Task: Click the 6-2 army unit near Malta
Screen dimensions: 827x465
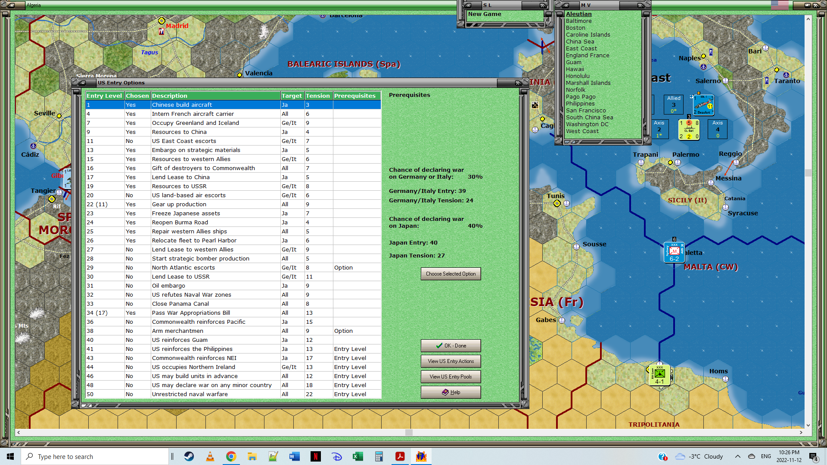Action: (x=674, y=252)
